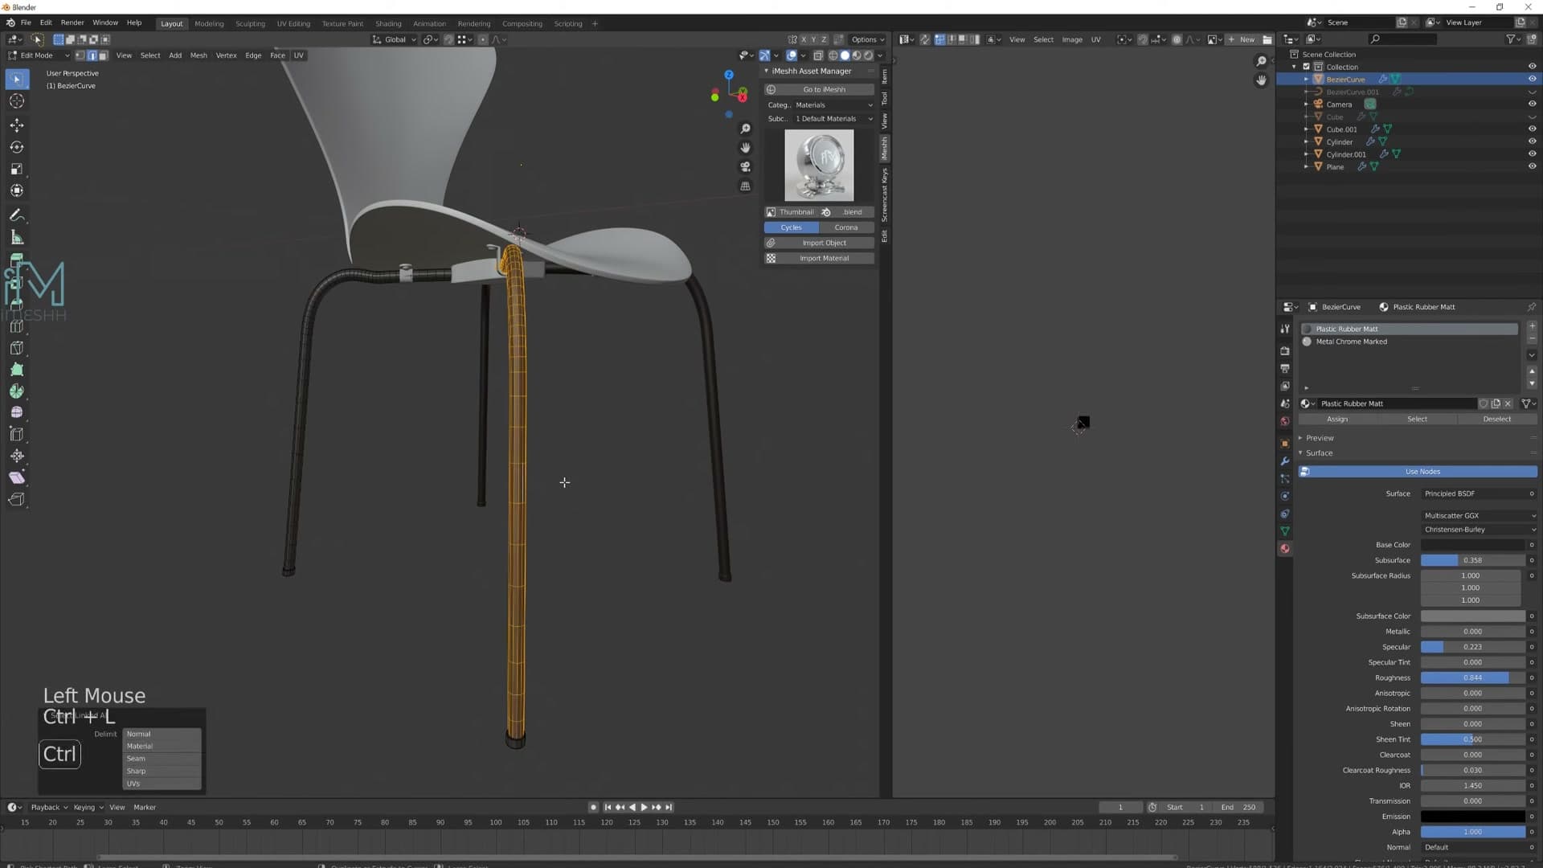
Task: Toggle visibility of Plane object
Action: point(1532,166)
